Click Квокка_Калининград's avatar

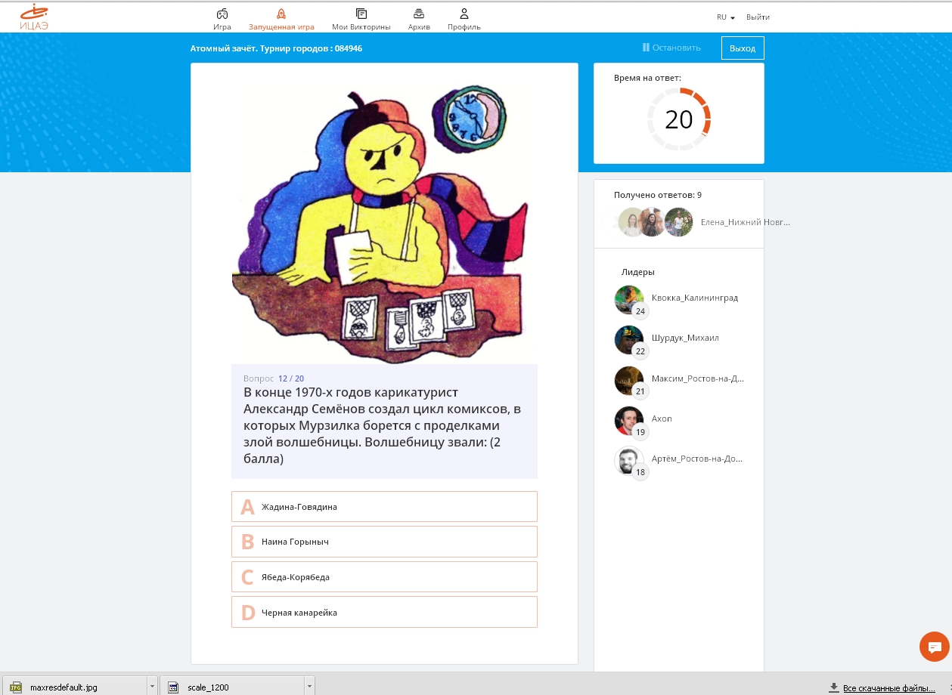(629, 299)
